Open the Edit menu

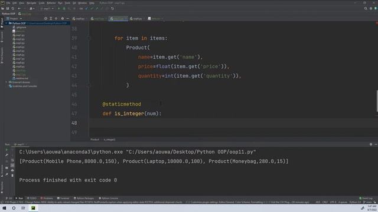click(x=14, y=3)
